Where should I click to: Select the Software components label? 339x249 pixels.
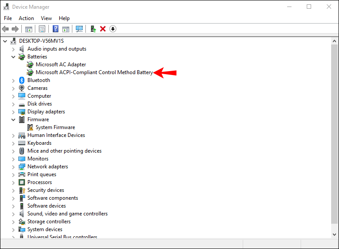point(53,198)
